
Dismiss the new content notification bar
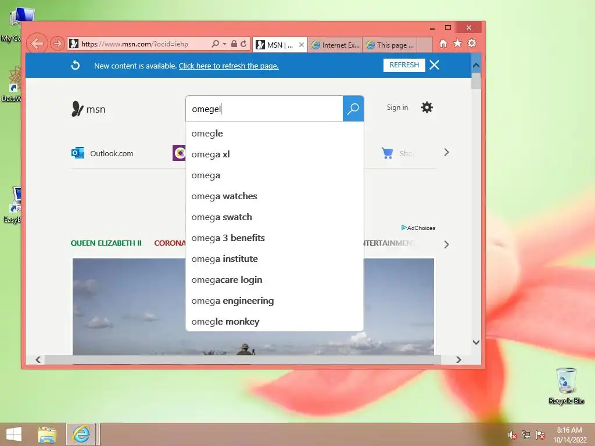coord(435,65)
